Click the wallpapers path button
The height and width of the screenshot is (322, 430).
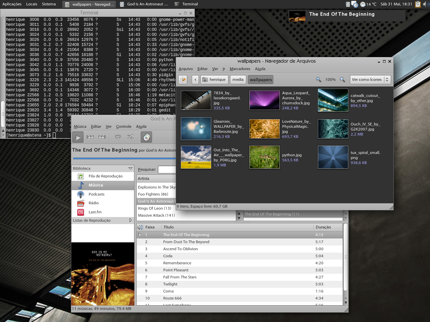[261, 79]
